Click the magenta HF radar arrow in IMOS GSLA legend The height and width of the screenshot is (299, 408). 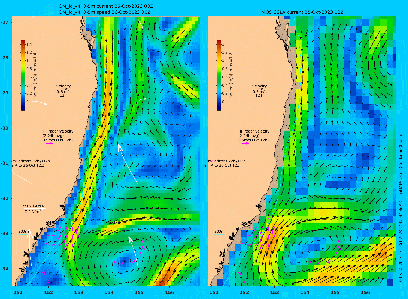245,143
